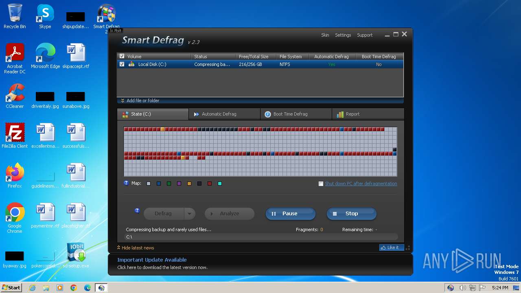
Task: Open the Defrag dropdown arrow
Action: click(x=190, y=214)
